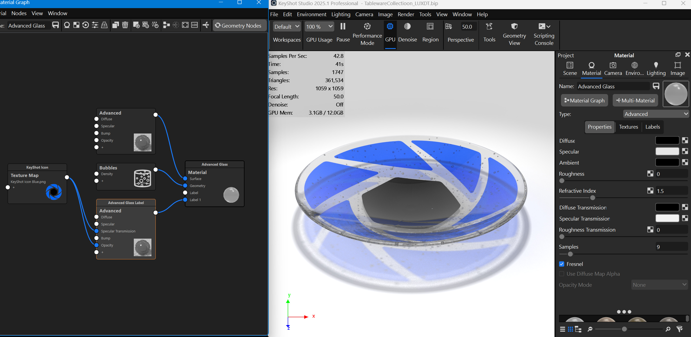
Task: Zoom out material thumbnails magnifier
Action: [x=590, y=329]
